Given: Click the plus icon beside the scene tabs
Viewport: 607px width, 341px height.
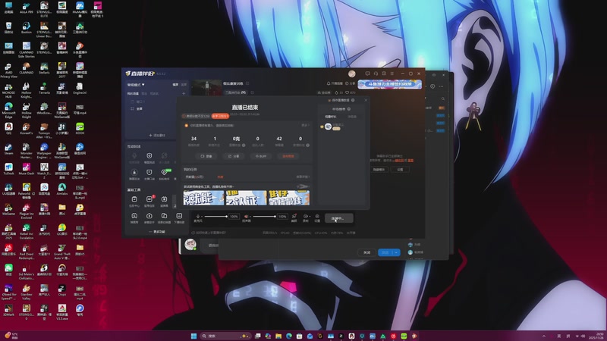Looking at the screenshot, I should pyautogui.click(x=184, y=93).
